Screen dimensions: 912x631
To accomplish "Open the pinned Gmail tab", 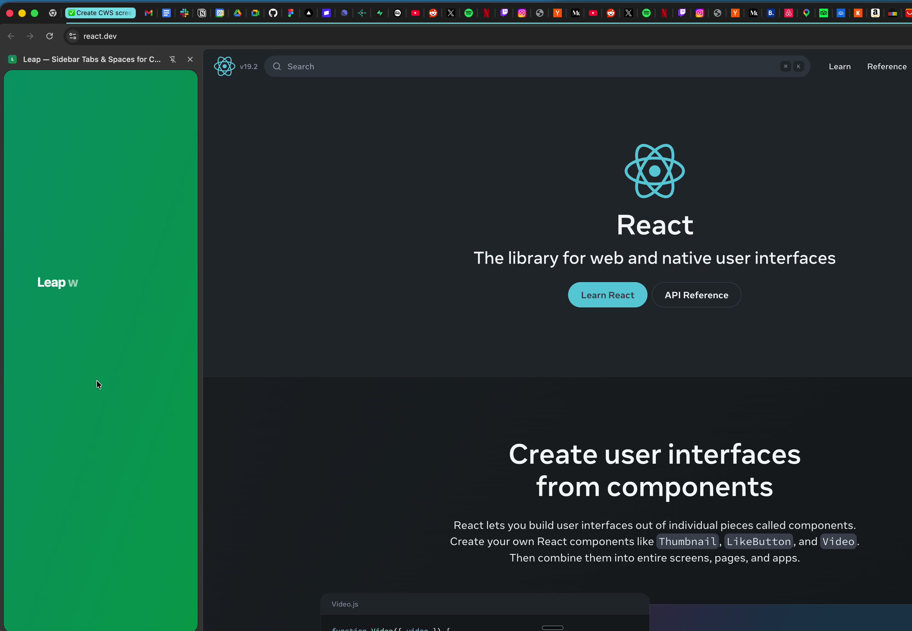I will point(149,13).
